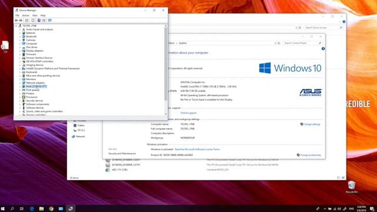Expand the Imaging devices node

point(20,65)
